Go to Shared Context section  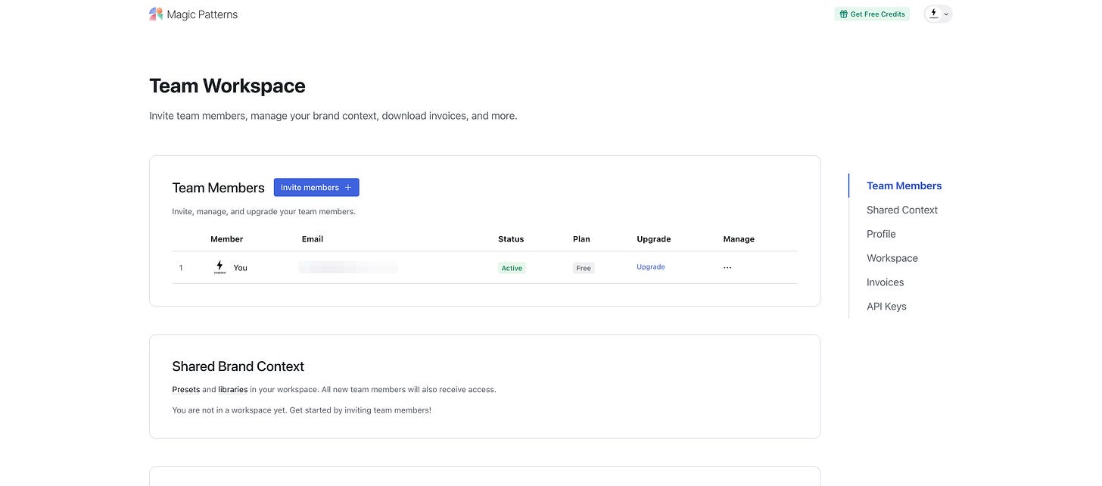tap(902, 210)
